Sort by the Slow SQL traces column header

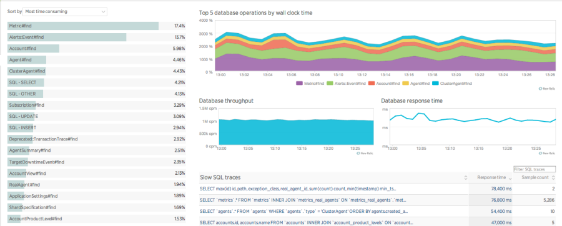click(x=333, y=178)
